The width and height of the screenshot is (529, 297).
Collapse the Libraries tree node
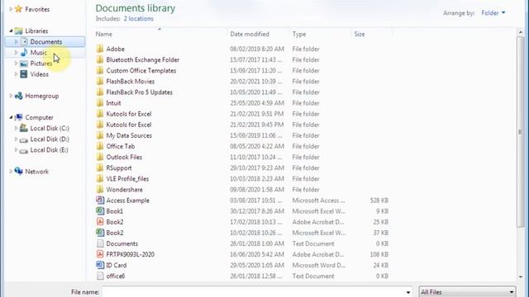coord(11,31)
